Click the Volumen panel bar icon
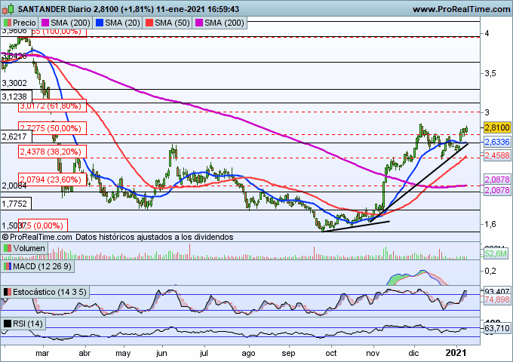 [x=8, y=249]
